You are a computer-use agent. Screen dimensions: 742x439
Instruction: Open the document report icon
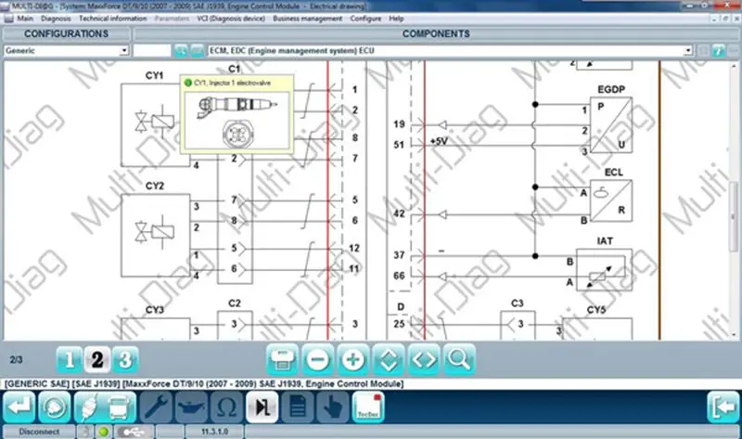click(x=297, y=407)
